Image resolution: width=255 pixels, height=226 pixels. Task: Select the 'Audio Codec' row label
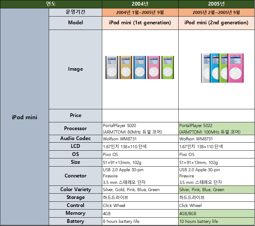[x=75, y=139]
